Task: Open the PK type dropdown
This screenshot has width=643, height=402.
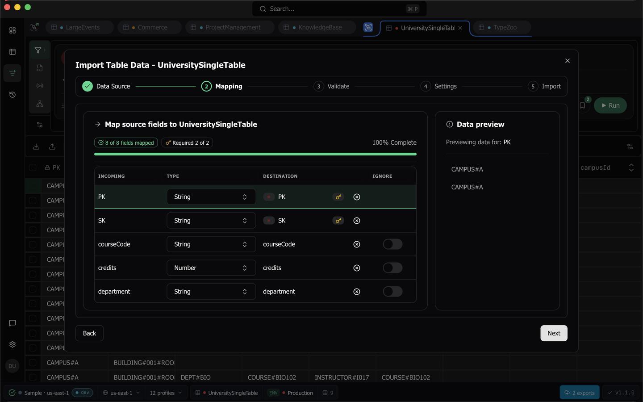Action: point(211,197)
